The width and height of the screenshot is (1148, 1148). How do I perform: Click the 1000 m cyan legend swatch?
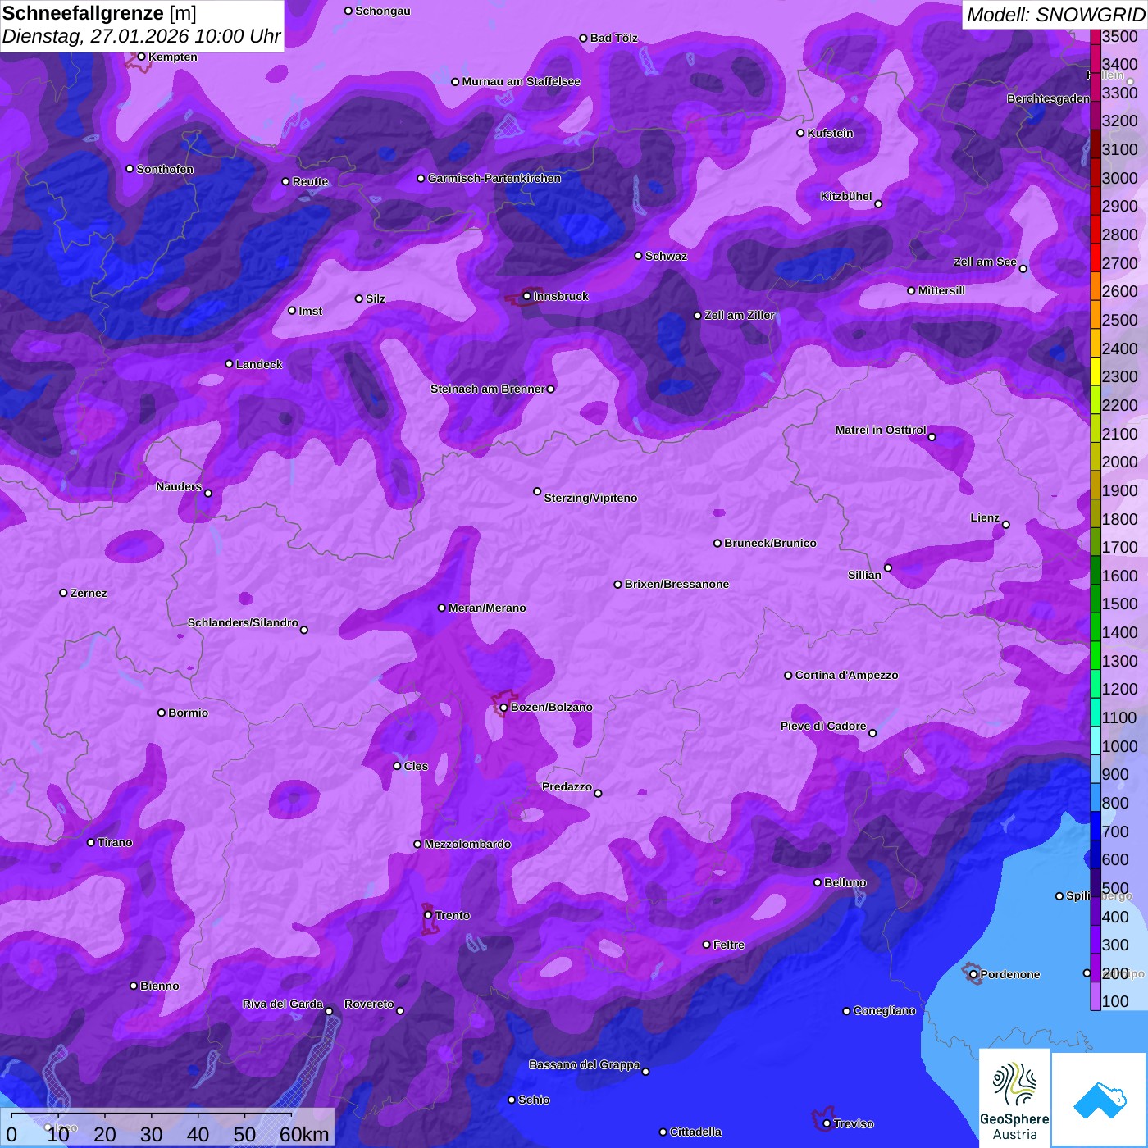(x=1095, y=740)
